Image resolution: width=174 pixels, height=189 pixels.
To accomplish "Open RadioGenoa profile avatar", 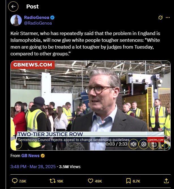I will (x=16, y=20).
